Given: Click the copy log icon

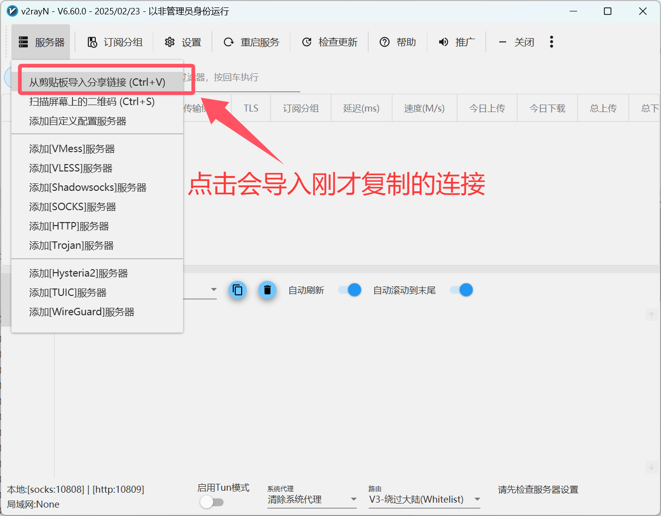Looking at the screenshot, I should (238, 290).
